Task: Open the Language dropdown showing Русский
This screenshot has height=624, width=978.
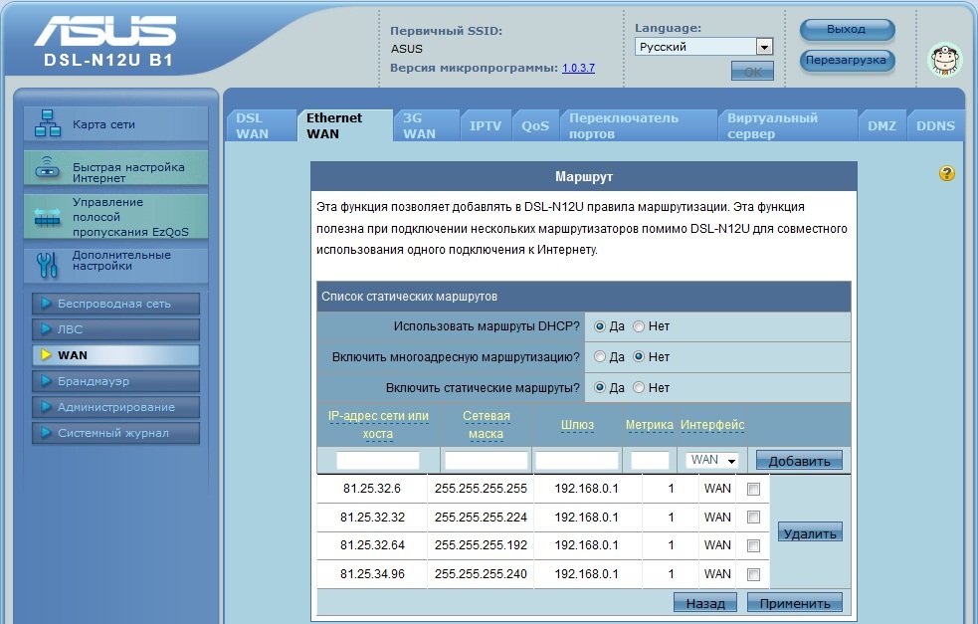Action: click(x=703, y=47)
